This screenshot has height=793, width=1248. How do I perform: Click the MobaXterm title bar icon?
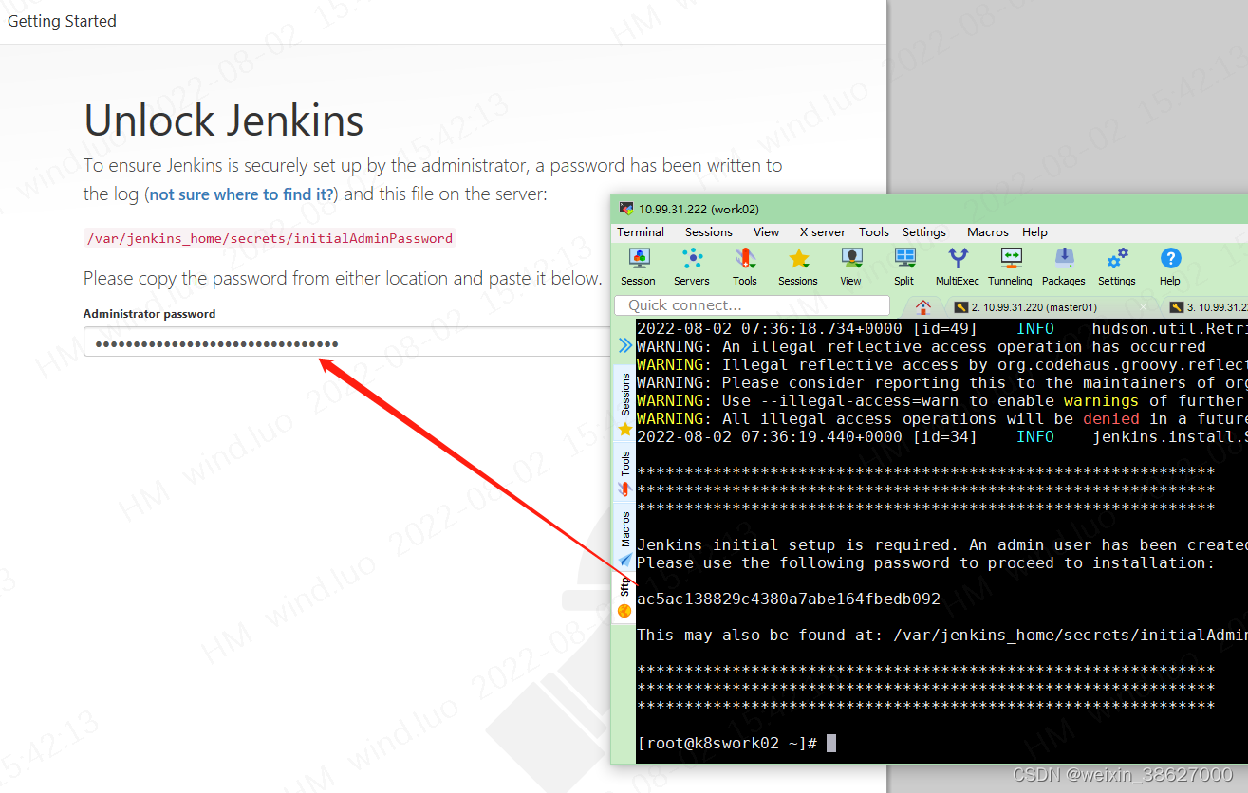(x=625, y=209)
